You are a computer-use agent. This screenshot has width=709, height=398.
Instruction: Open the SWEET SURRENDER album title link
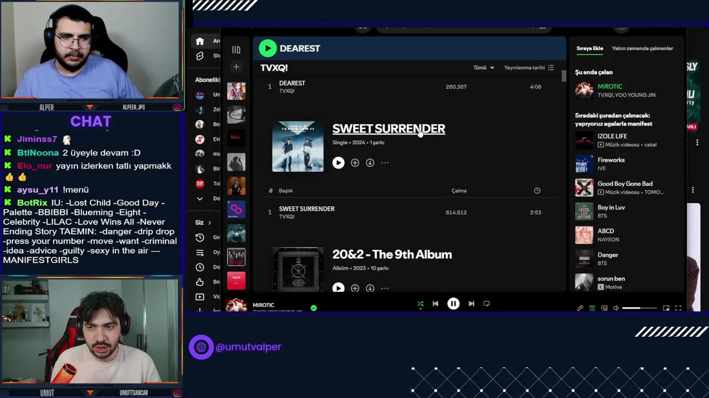389,129
